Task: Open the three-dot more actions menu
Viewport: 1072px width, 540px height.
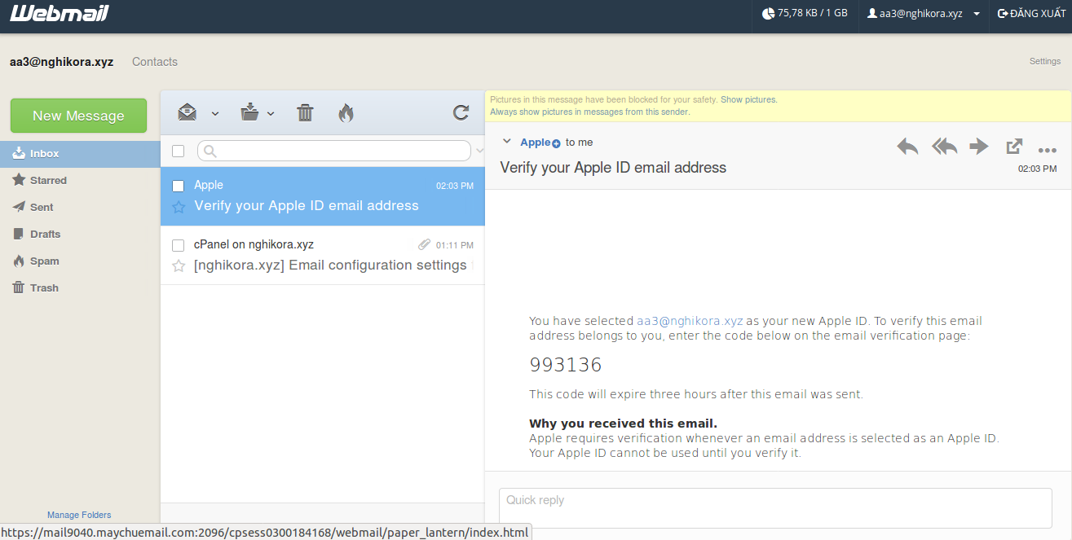Action: point(1048,150)
